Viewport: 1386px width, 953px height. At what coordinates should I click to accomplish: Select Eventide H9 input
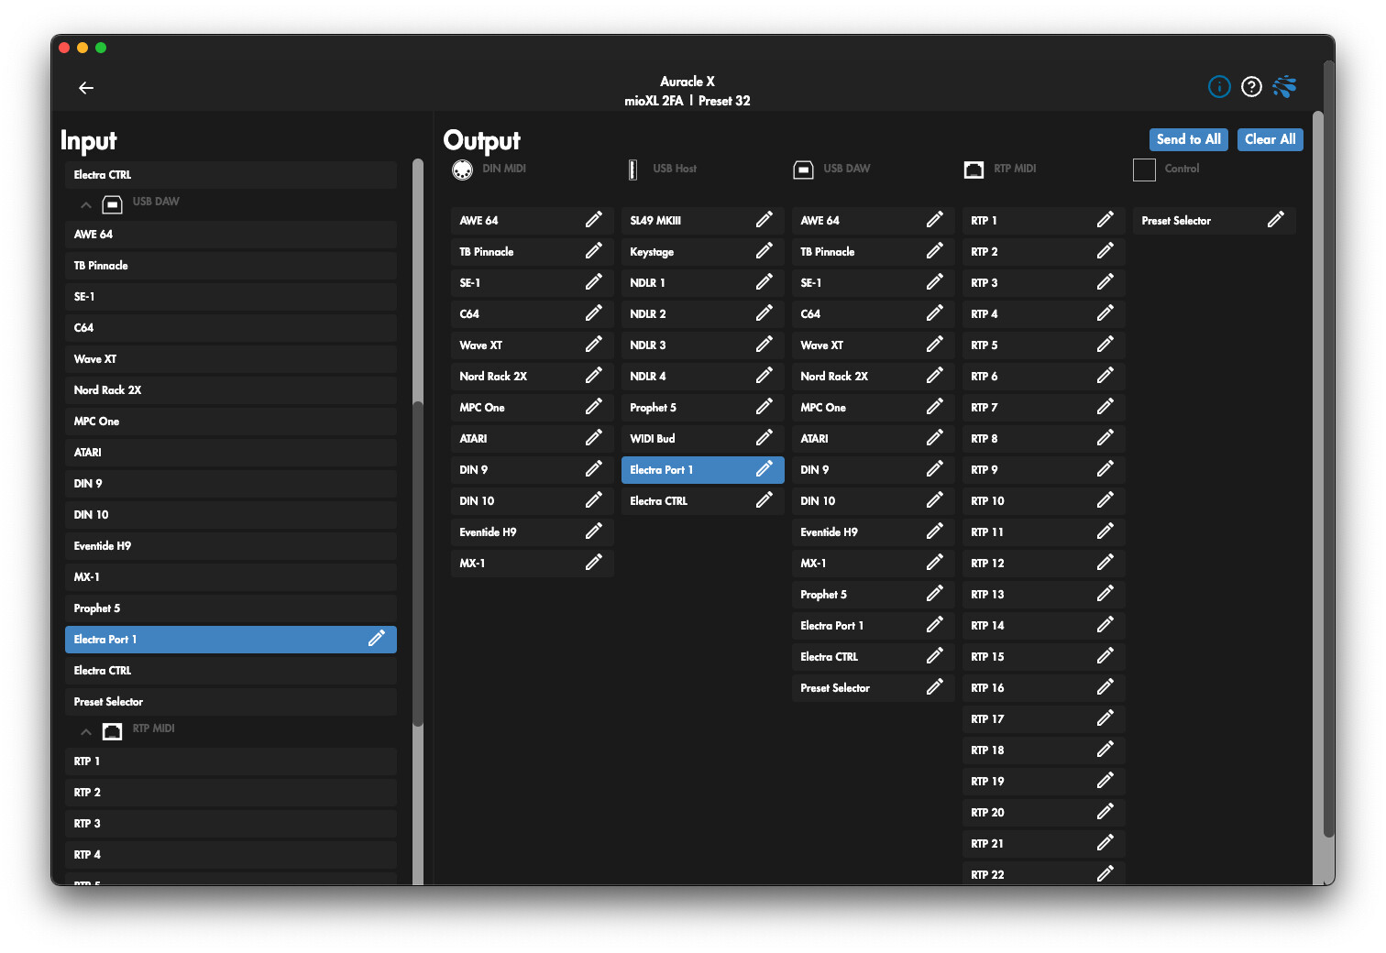(x=231, y=546)
